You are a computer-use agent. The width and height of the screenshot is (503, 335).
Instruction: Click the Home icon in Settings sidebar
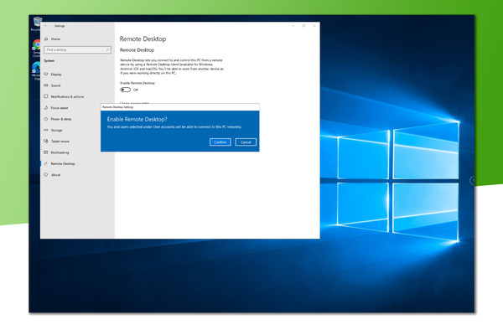click(46, 39)
